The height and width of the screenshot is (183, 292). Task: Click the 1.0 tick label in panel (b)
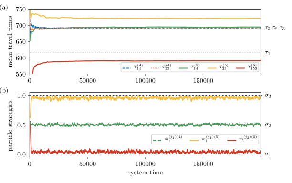point(22,96)
